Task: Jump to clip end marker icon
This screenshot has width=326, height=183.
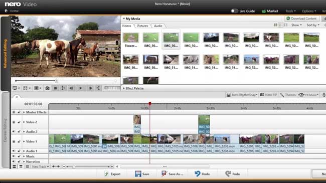Action: tap(98, 88)
